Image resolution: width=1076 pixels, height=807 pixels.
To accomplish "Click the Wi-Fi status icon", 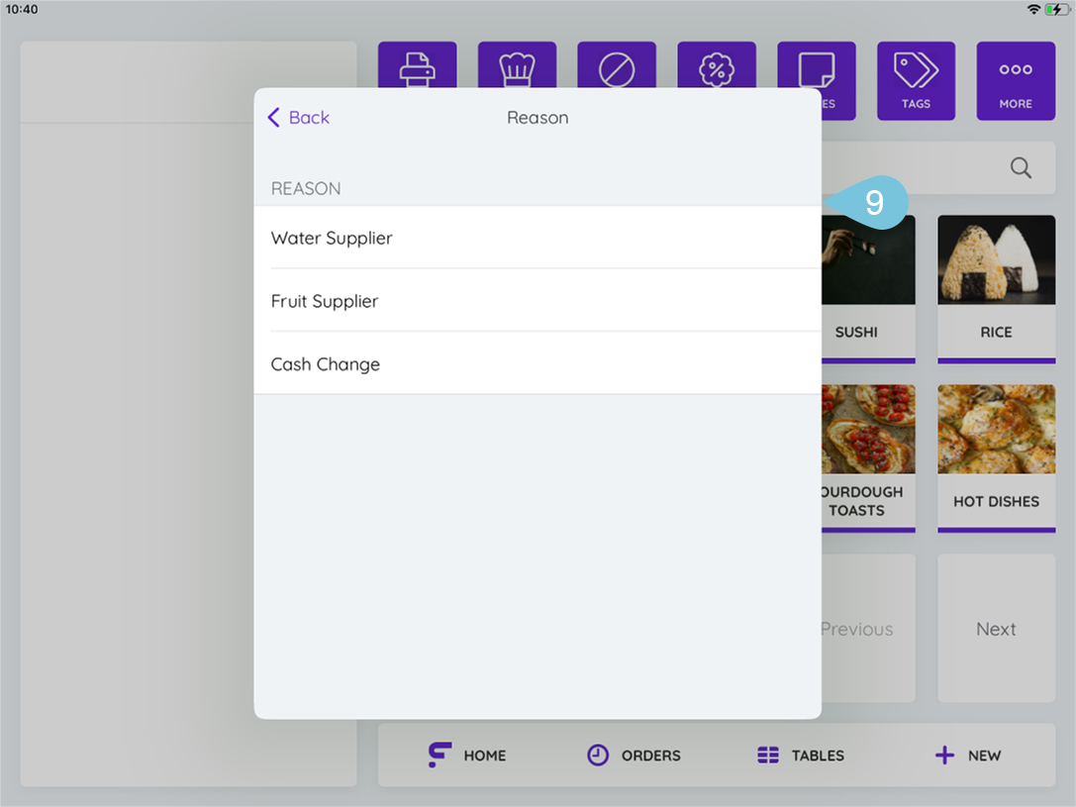I will click(1033, 9).
